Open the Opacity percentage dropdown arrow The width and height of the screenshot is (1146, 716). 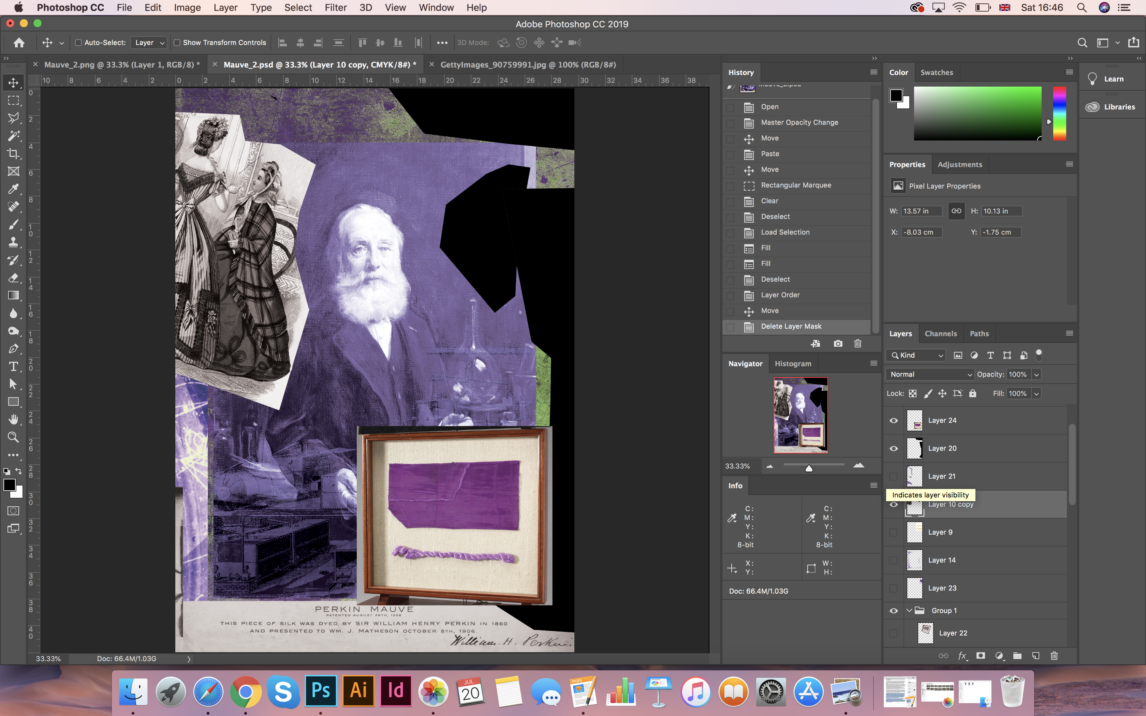(x=1036, y=375)
